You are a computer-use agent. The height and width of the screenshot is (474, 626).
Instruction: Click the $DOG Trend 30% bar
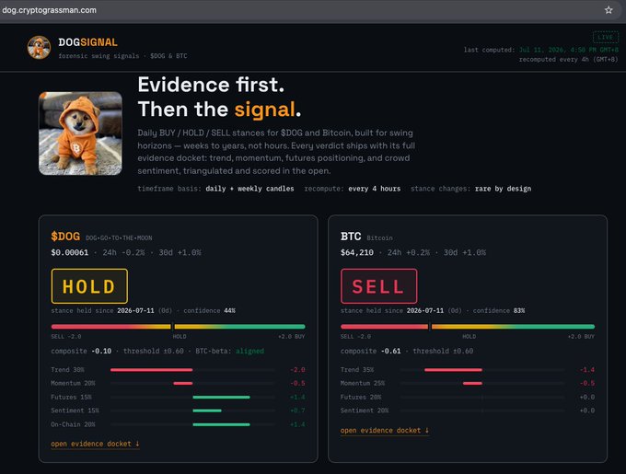151,370
